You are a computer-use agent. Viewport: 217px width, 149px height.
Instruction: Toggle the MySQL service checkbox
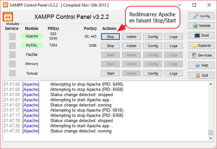pos(12,46)
